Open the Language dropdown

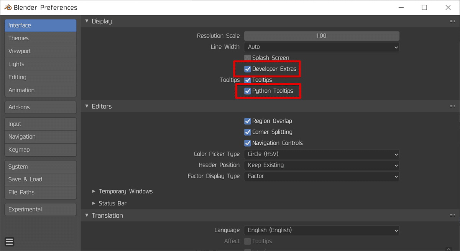322,230
